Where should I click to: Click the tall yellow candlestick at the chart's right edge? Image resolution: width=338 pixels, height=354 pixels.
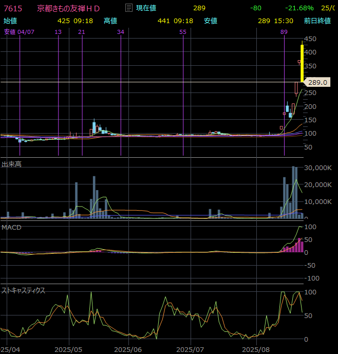[x=302, y=63]
